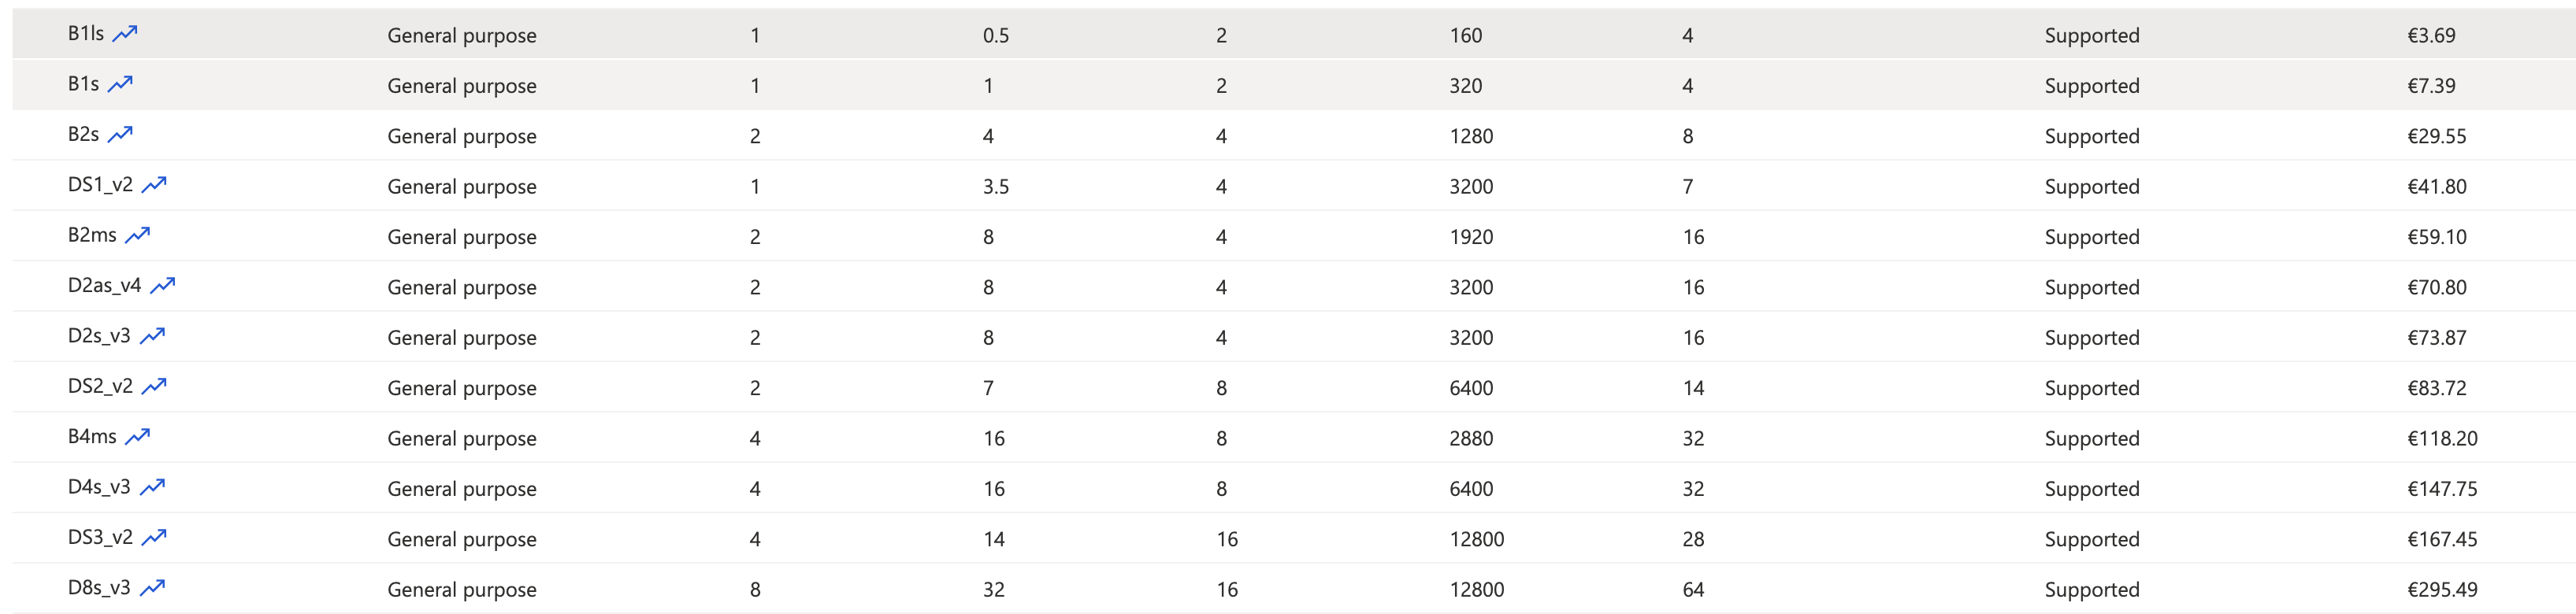Click the trend icon next to DS1_v2

(x=154, y=185)
